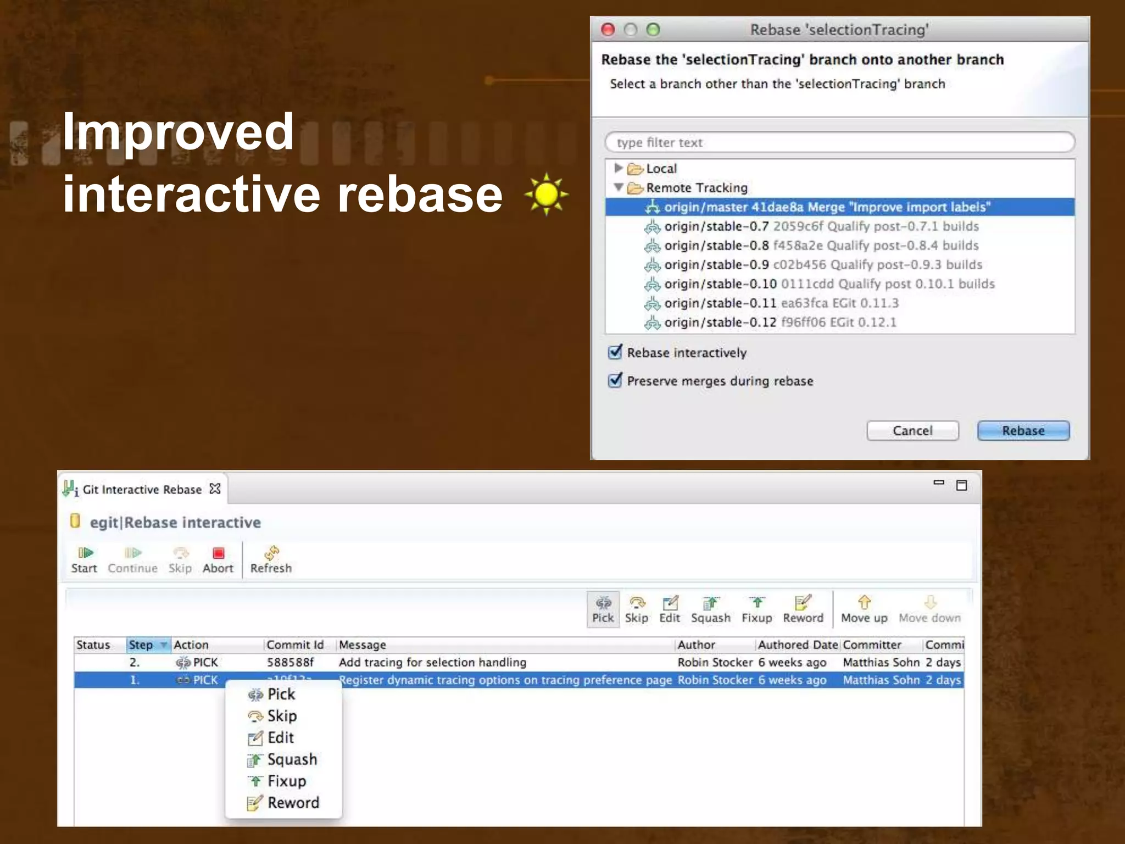Select commit 588588f in the plan
This screenshot has width=1125, height=844.
pos(291,662)
